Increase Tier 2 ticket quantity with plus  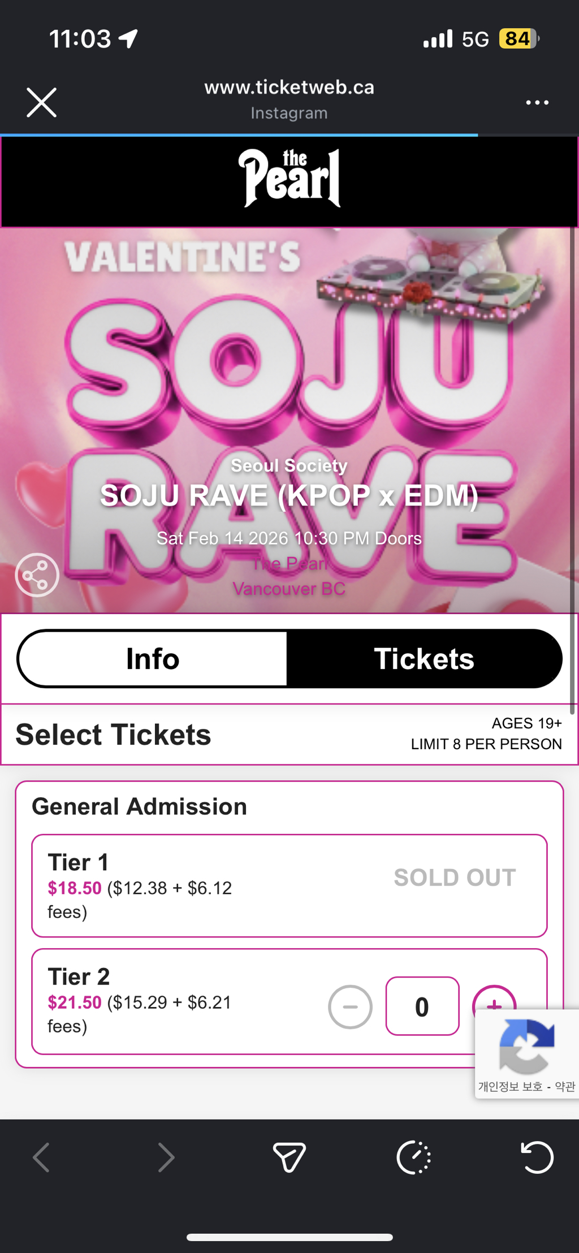coord(494,1000)
